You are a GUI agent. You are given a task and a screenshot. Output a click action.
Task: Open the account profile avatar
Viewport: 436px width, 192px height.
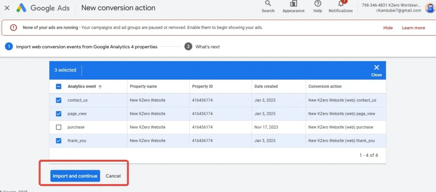click(x=430, y=8)
